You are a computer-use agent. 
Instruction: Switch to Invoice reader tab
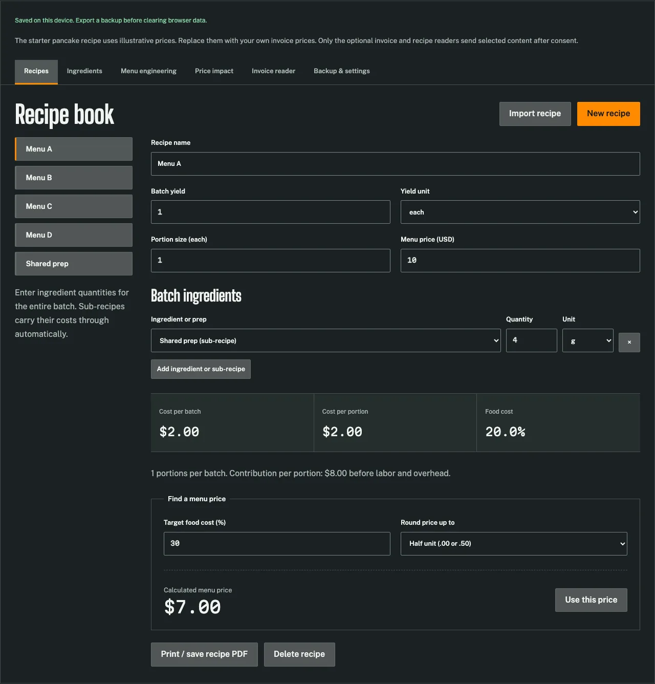pos(273,72)
